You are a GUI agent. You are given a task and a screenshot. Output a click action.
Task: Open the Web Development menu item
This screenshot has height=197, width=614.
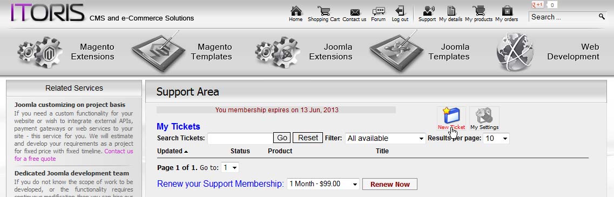coord(573,52)
